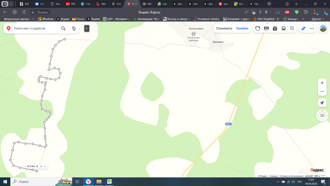330x186 pixels.
Task: Zoom in with the plus button
Action: 322,83
